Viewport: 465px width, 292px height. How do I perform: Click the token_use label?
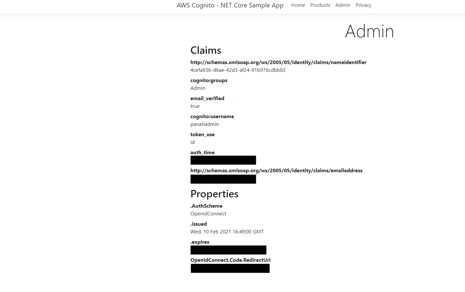point(202,134)
